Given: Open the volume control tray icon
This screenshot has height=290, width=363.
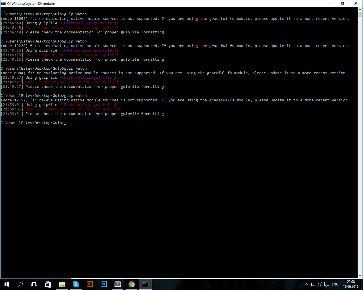Looking at the screenshot, I should [x=320, y=284].
